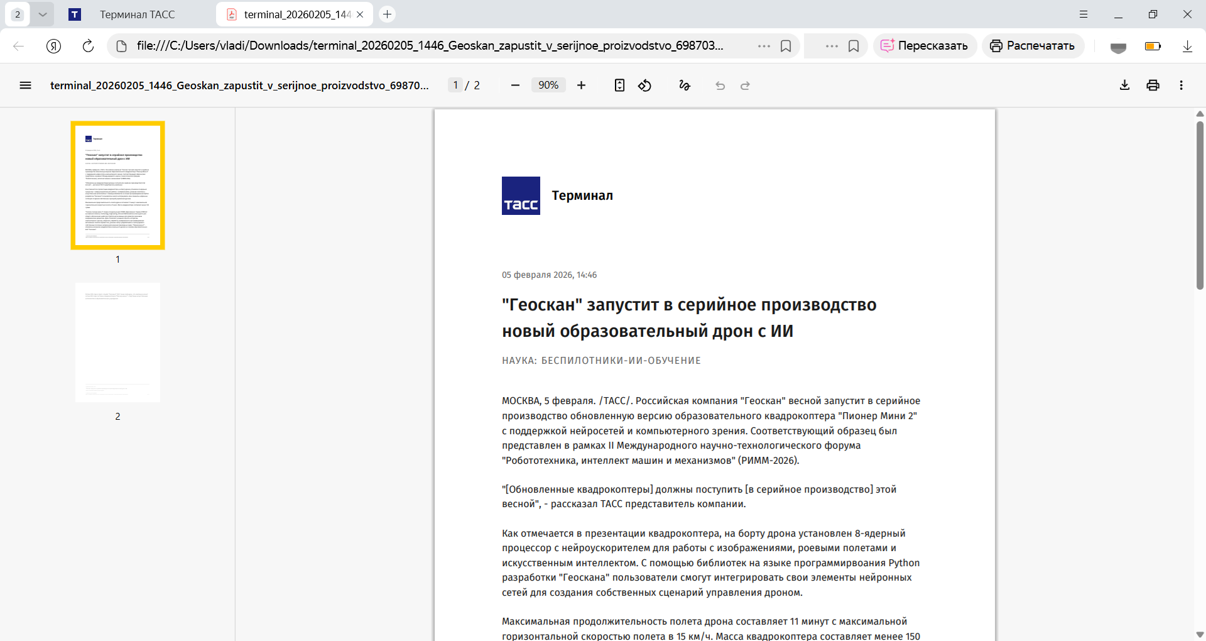This screenshot has width=1206, height=641.
Task: Zoom in on the document
Action: pyautogui.click(x=582, y=85)
